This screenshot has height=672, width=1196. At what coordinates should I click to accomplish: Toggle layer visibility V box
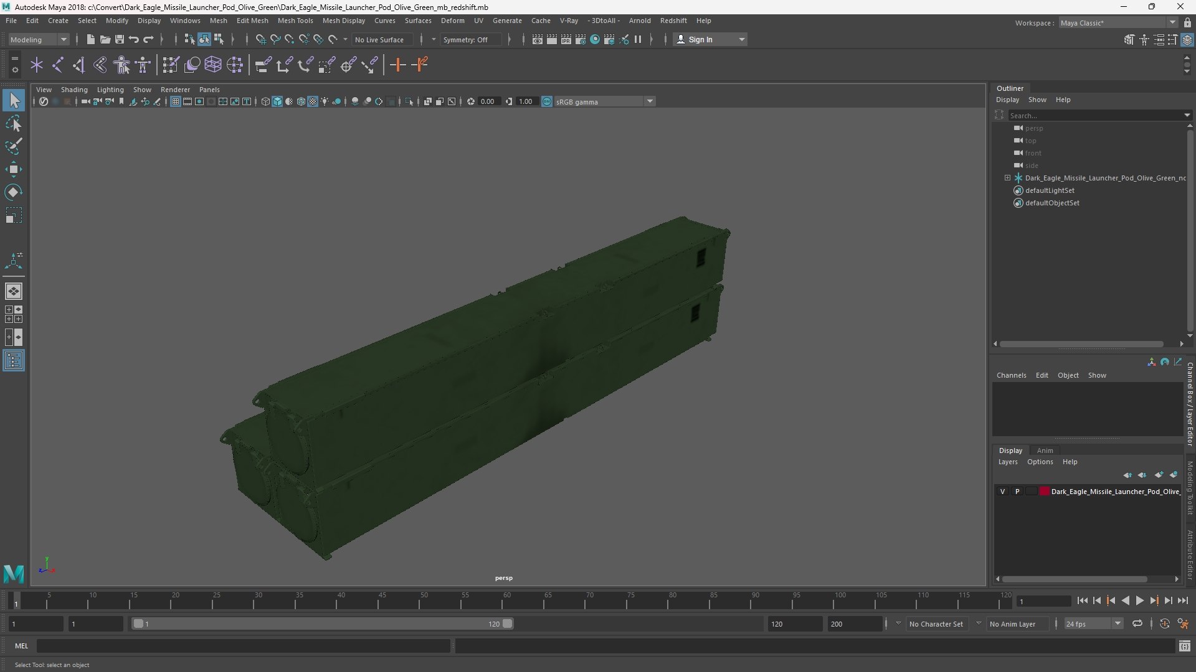[1002, 492]
